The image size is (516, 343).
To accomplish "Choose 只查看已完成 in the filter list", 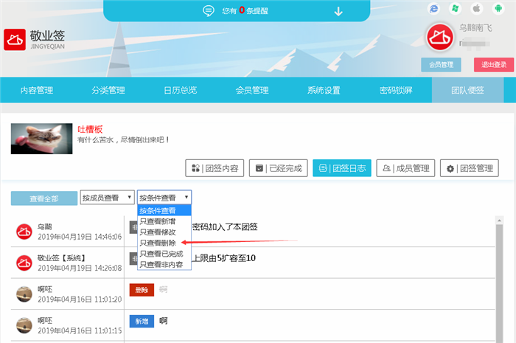I will pyautogui.click(x=161, y=253).
